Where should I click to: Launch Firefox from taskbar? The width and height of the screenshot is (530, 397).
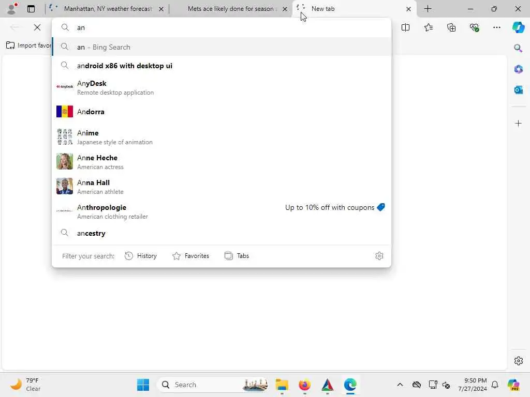[x=304, y=385]
